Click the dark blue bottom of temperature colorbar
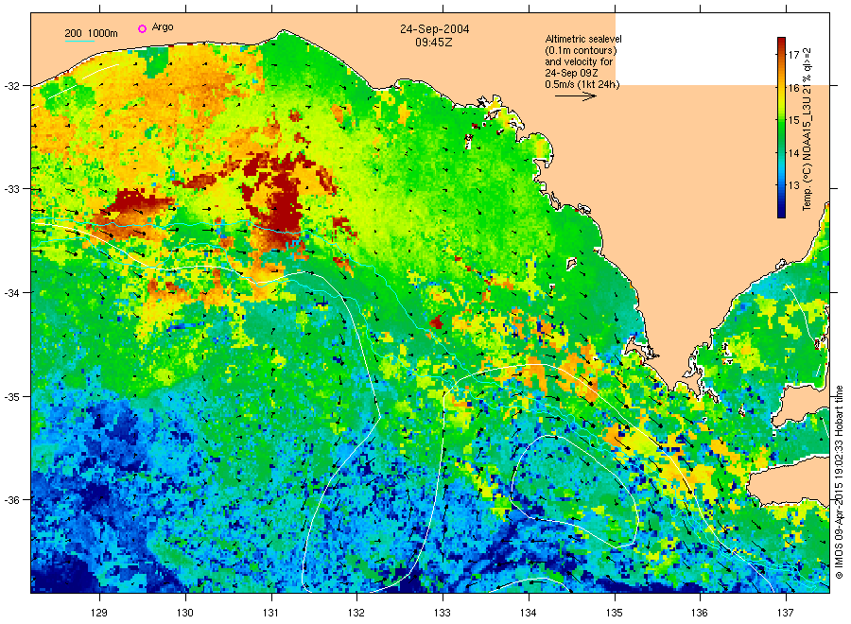The image size is (851, 624). (781, 212)
